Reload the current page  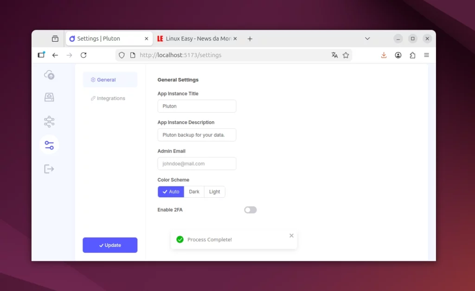[x=83, y=55]
